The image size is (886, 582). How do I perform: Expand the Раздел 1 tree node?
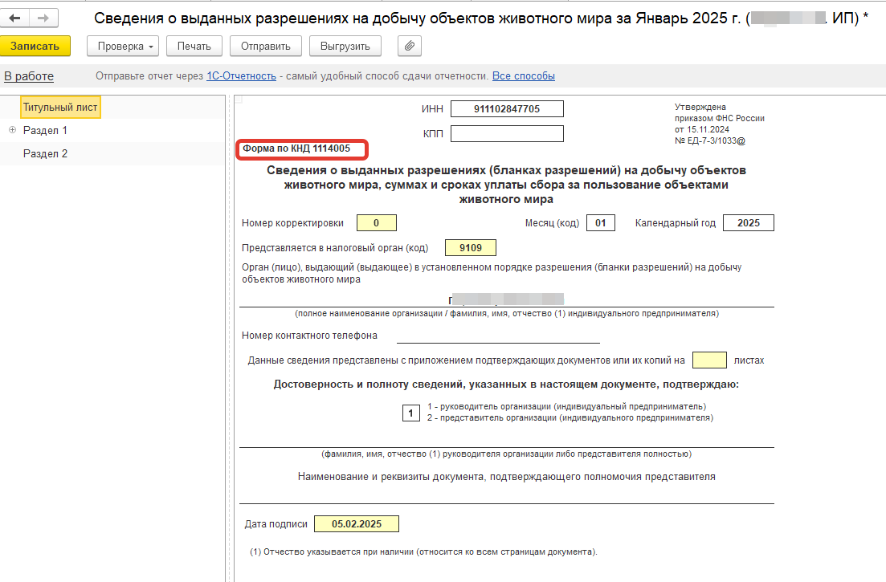point(12,130)
